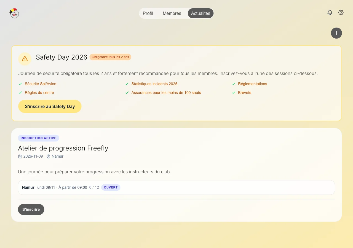Click 'Statistiques incidents 2025' text
353x248 pixels.
tap(154, 84)
